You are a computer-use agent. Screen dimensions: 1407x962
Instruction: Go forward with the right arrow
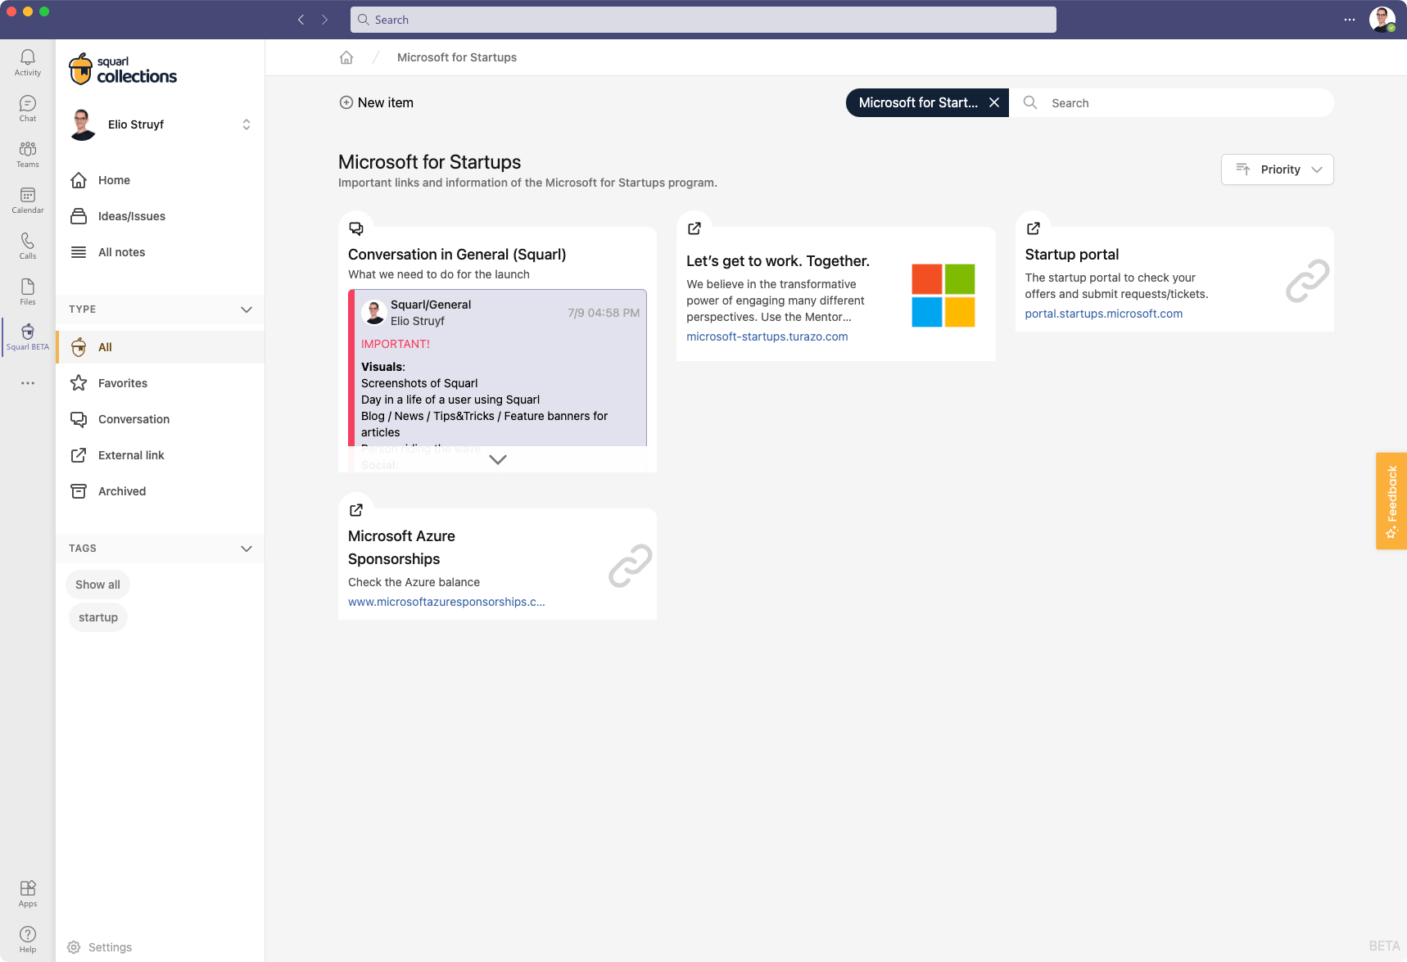[325, 20]
